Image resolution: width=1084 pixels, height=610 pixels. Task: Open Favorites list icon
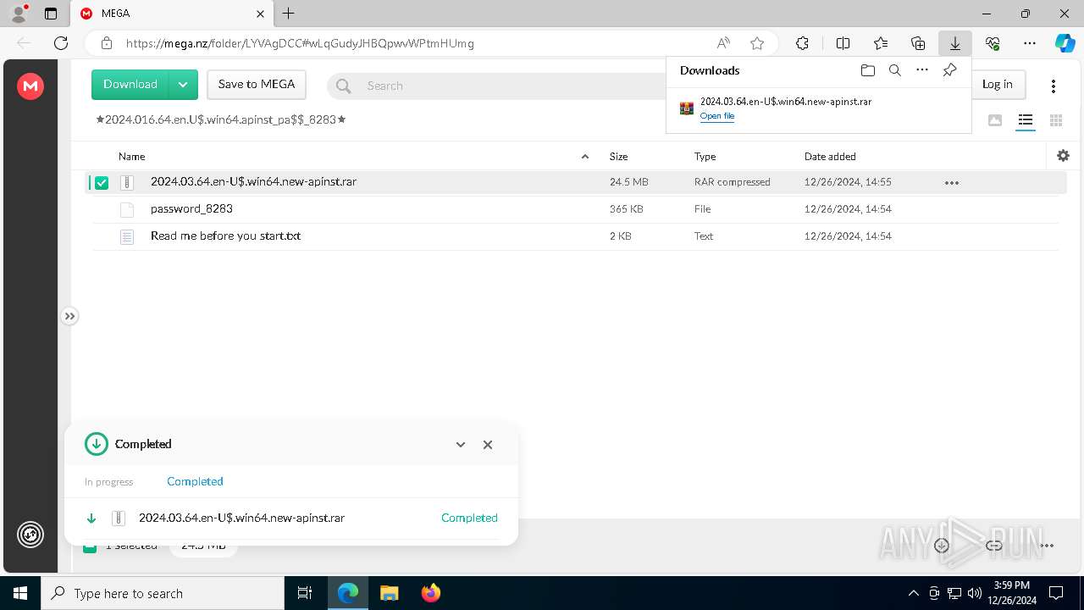click(881, 43)
